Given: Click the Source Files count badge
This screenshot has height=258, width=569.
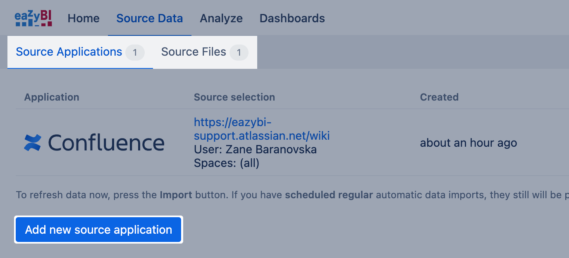Looking at the screenshot, I should (x=239, y=53).
